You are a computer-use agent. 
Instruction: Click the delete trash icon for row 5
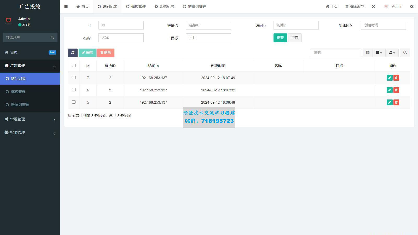(396, 102)
